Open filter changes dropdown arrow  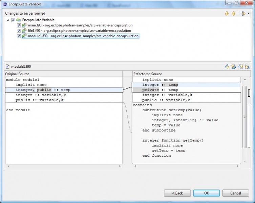click(x=249, y=13)
